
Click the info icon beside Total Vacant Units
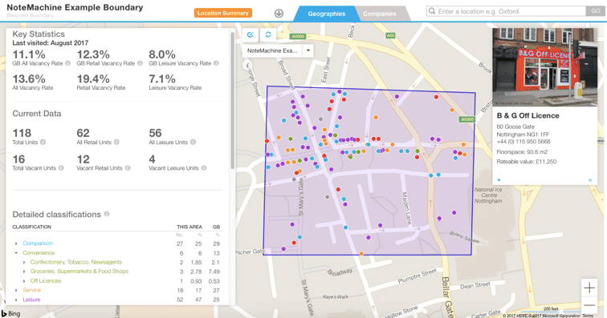pyautogui.click(x=61, y=168)
